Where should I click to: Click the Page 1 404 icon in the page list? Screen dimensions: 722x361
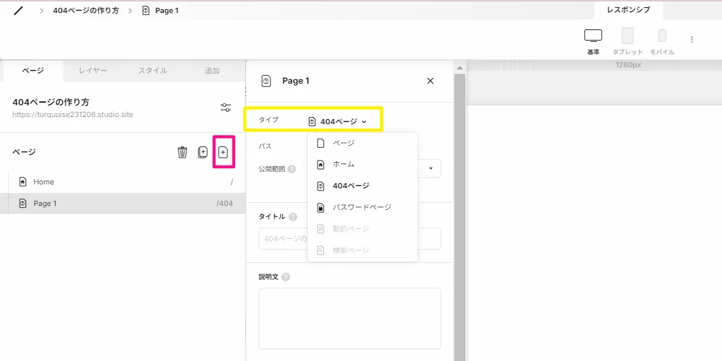22,203
